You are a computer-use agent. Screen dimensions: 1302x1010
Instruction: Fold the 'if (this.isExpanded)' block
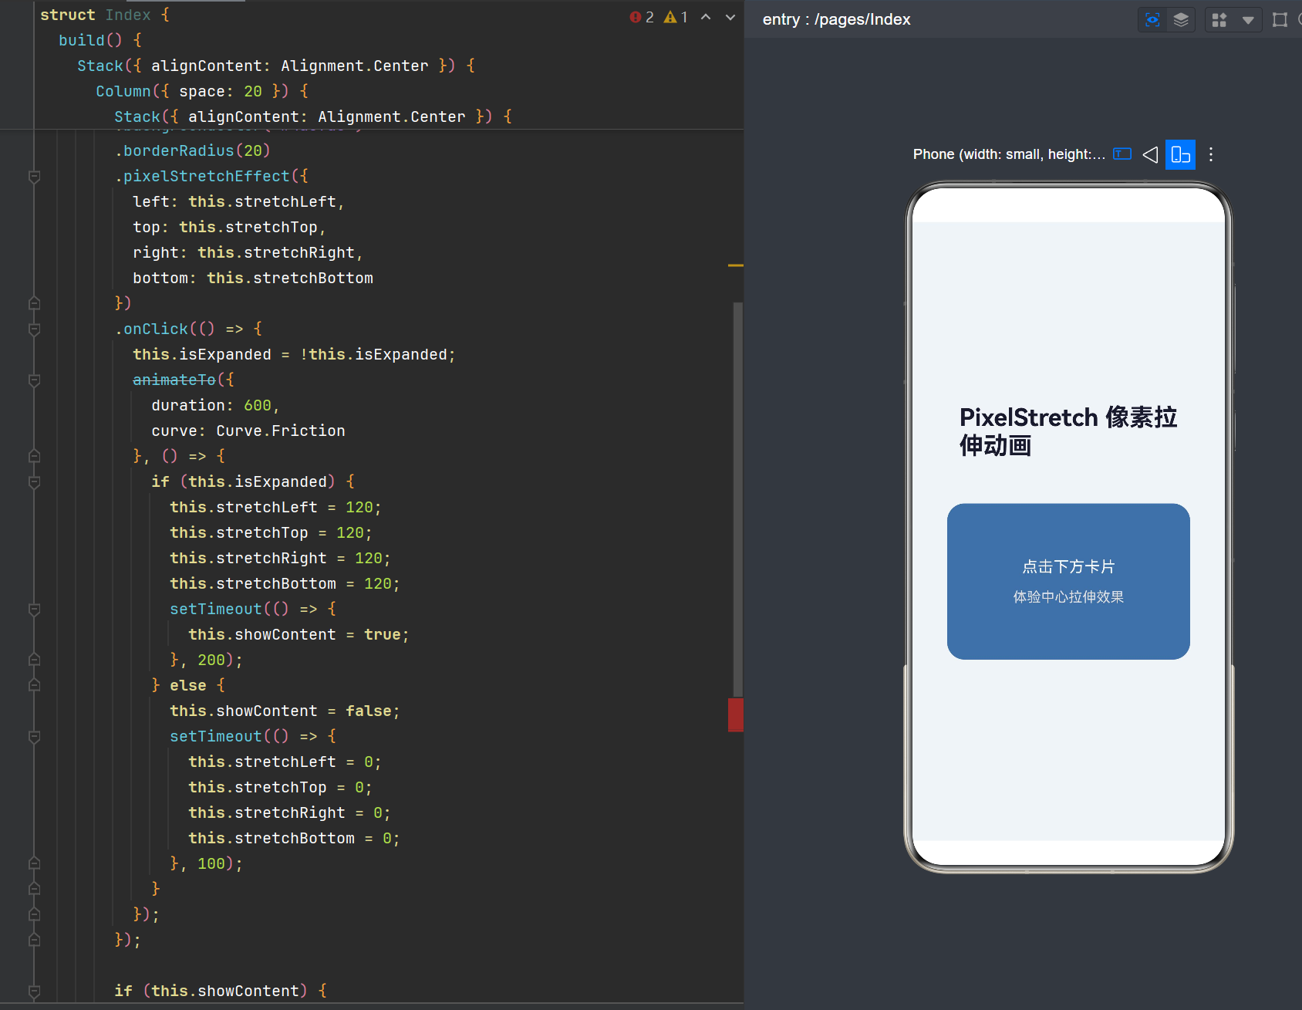34,482
